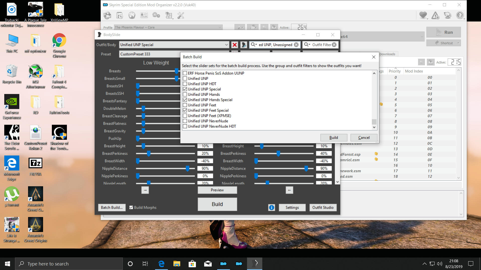Open the volume icon in system tray
The height and width of the screenshot is (270, 481).
439,264
